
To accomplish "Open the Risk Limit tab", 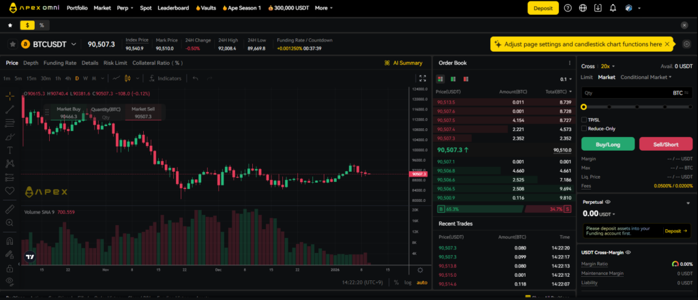I will [115, 63].
